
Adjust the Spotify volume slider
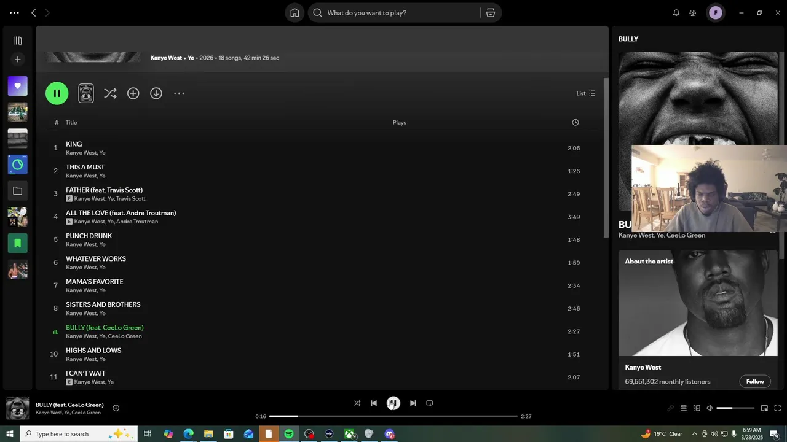[735, 408]
